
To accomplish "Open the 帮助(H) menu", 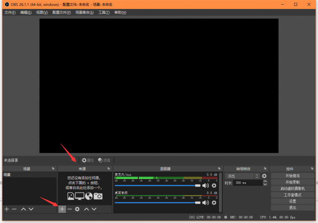I will [120, 12].
